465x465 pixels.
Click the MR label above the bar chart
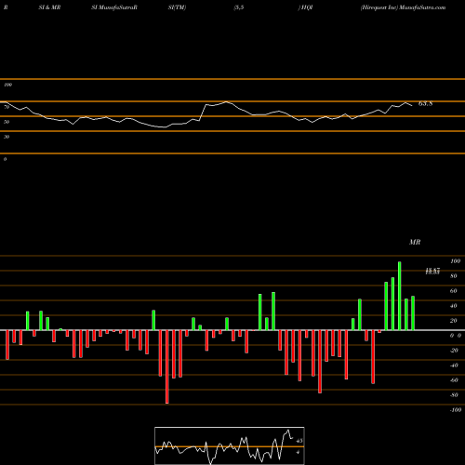[415, 242]
